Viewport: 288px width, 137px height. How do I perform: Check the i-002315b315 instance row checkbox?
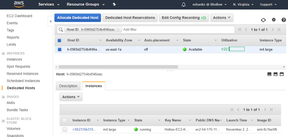65,130
